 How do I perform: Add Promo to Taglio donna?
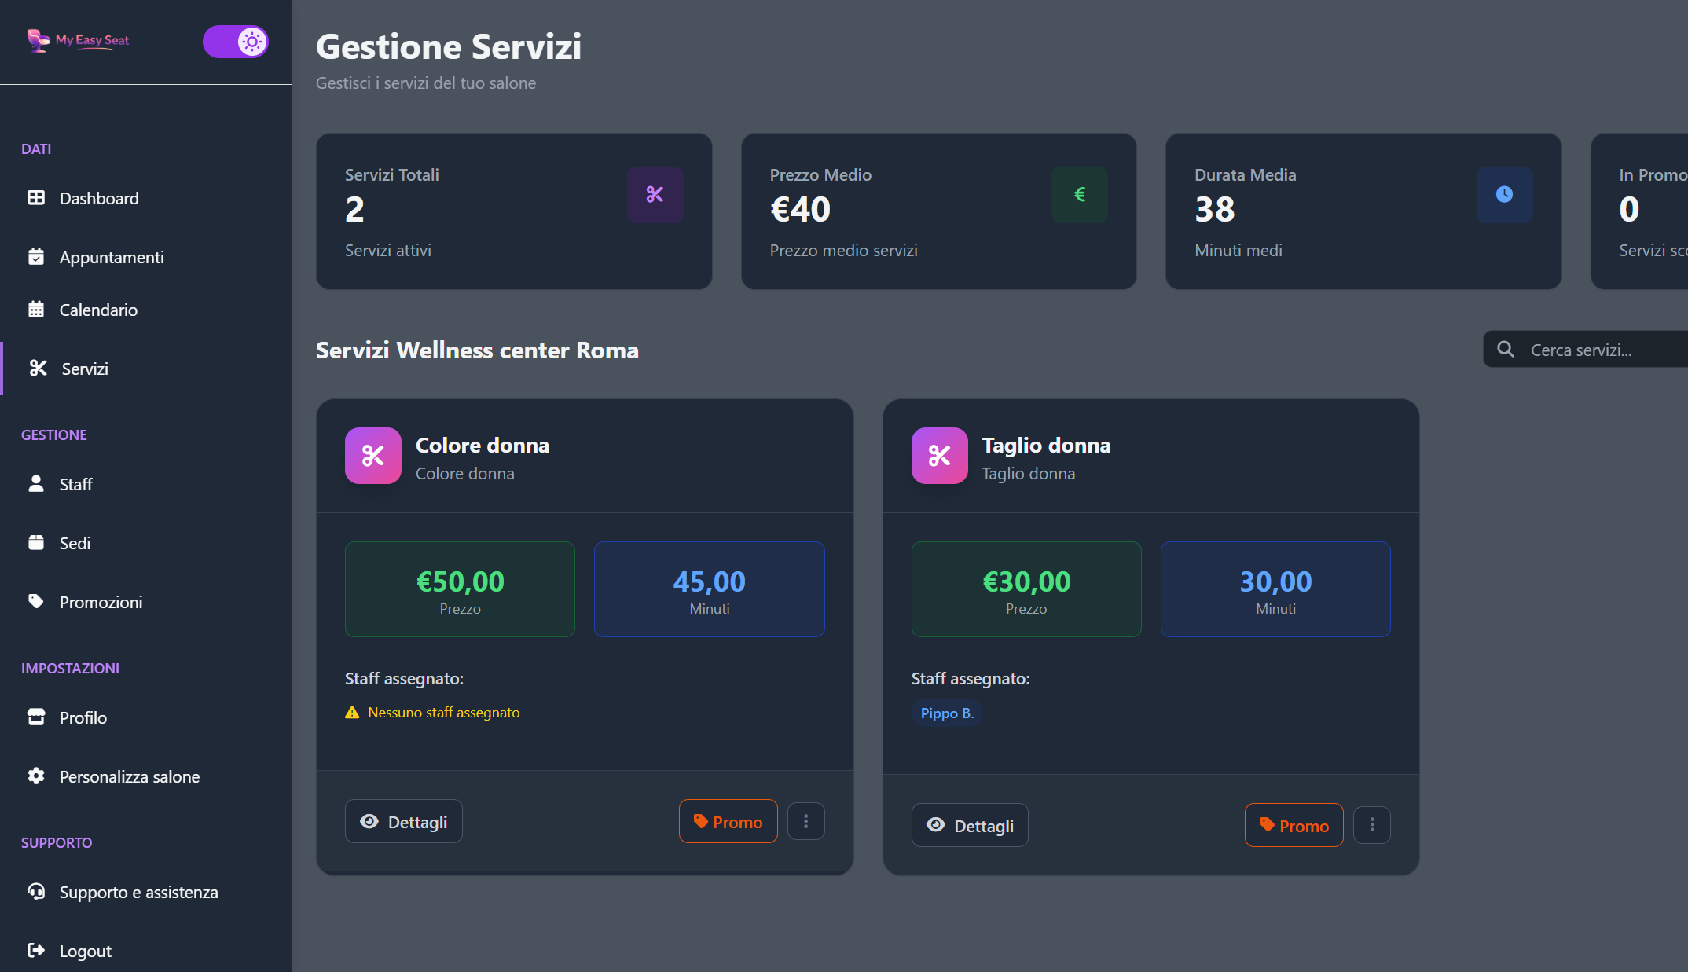pos(1294,826)
